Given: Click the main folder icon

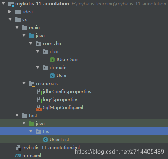Looking at the screenshot, I should [x=25, y=28].
